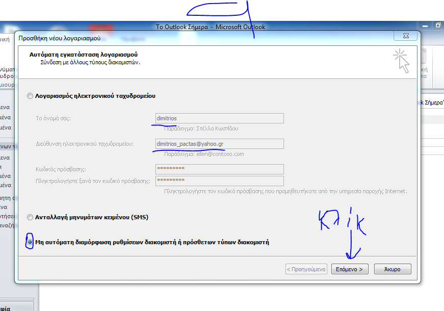
Task: Click the retype password field
Action: 220,181
